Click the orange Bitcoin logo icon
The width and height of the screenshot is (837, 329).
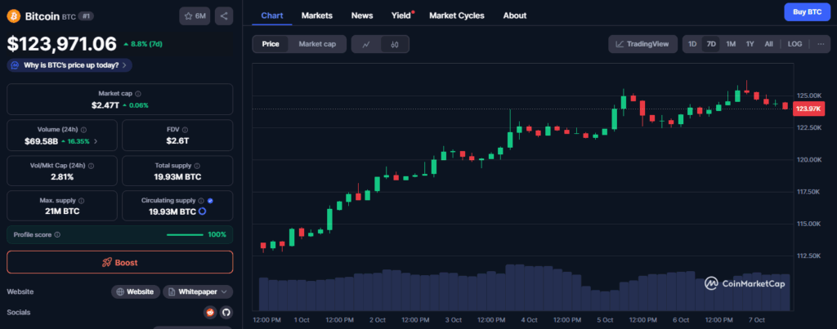point(13,16)
